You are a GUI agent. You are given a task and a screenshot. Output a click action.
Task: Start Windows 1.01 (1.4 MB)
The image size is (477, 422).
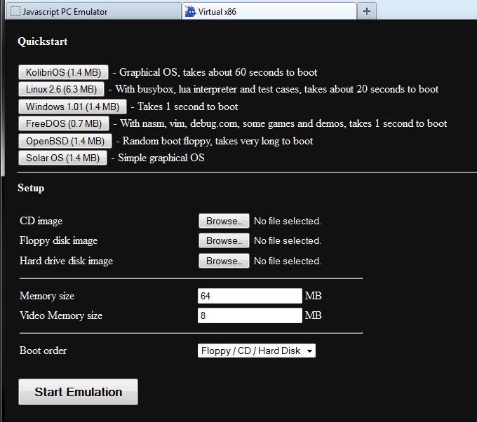click(72, 107)
